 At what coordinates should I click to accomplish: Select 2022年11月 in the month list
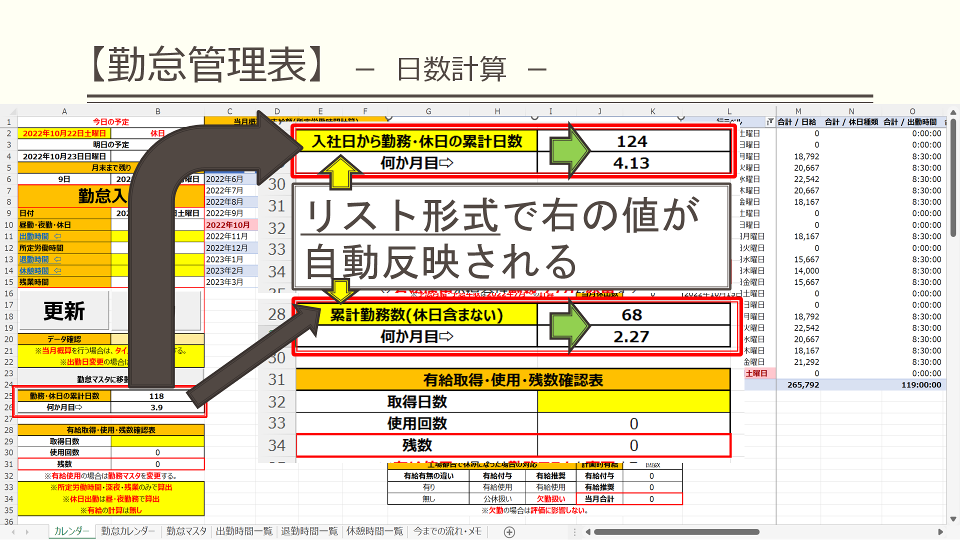point(231,236)
